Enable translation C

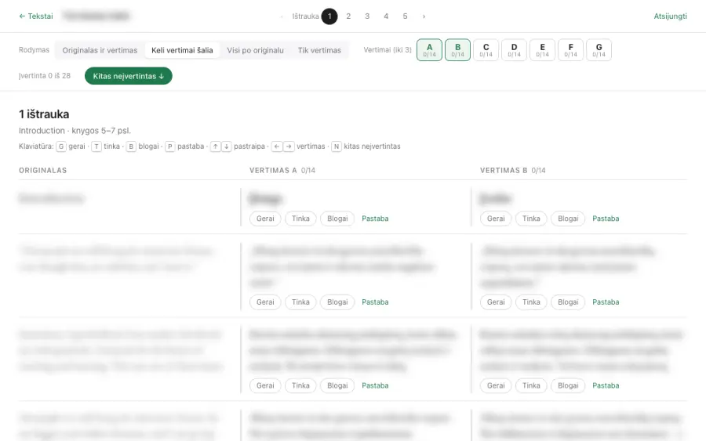486,50
